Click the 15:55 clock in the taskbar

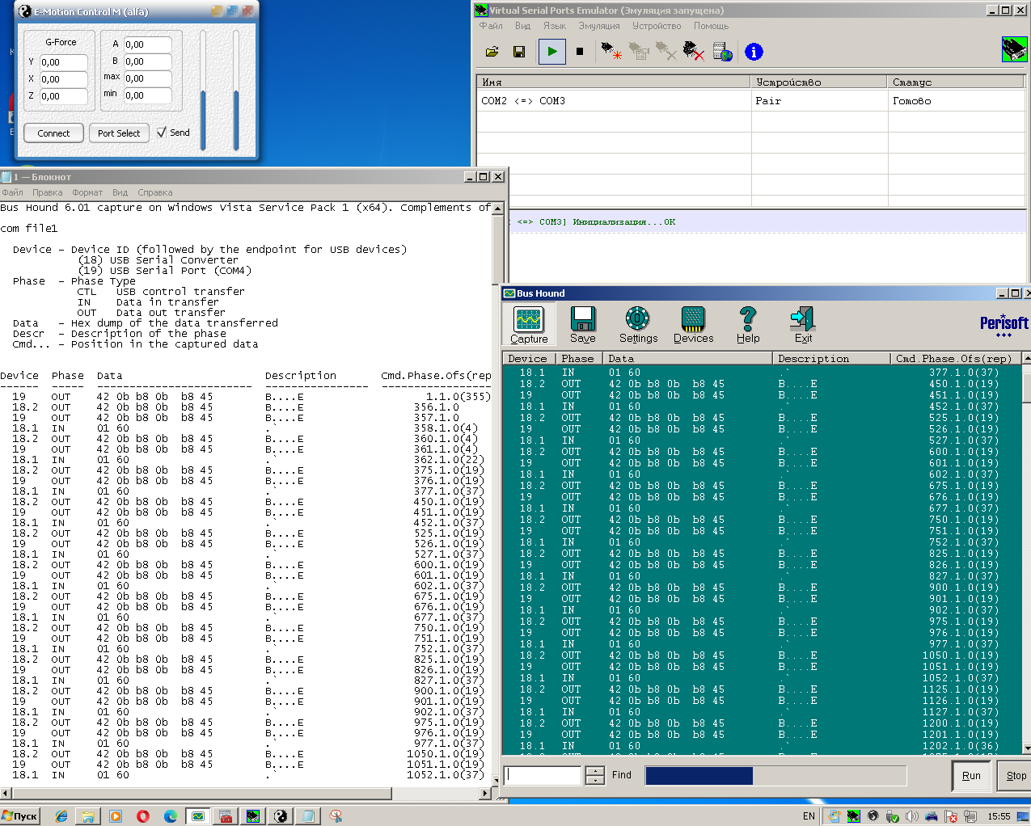(999, 816)
